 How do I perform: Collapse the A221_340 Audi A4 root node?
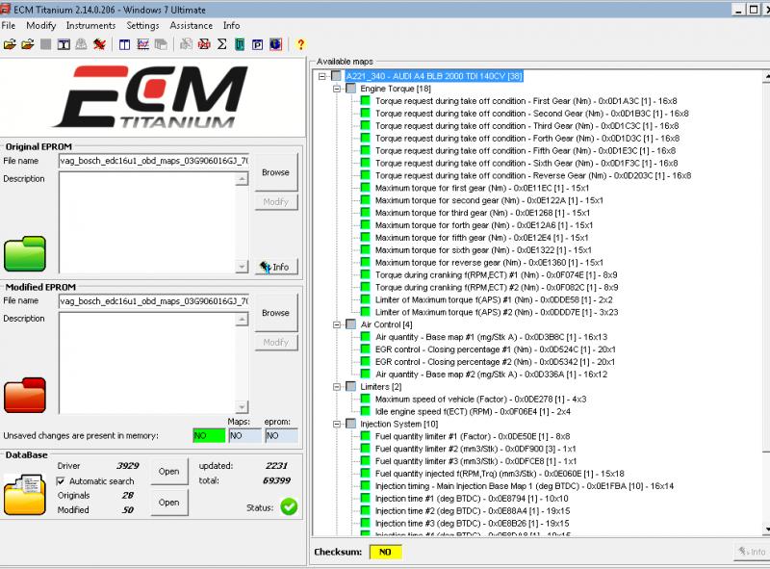coord(322,76)
